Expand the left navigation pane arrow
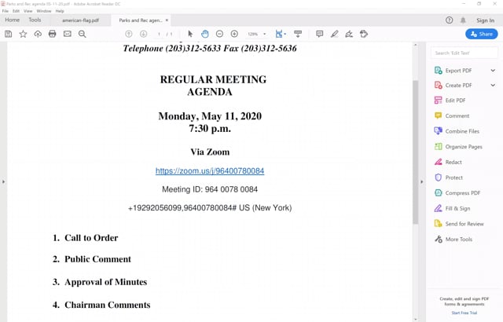 (3, 181)
